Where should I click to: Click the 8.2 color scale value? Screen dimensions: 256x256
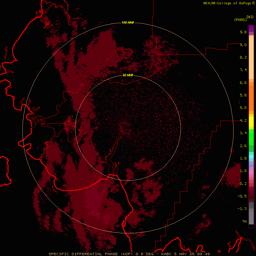pyautogui.click(x=243, y=57)
